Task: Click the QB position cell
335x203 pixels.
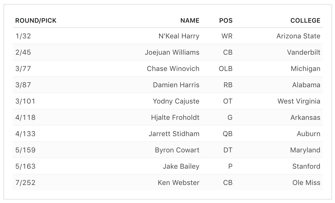Action: 227,134
